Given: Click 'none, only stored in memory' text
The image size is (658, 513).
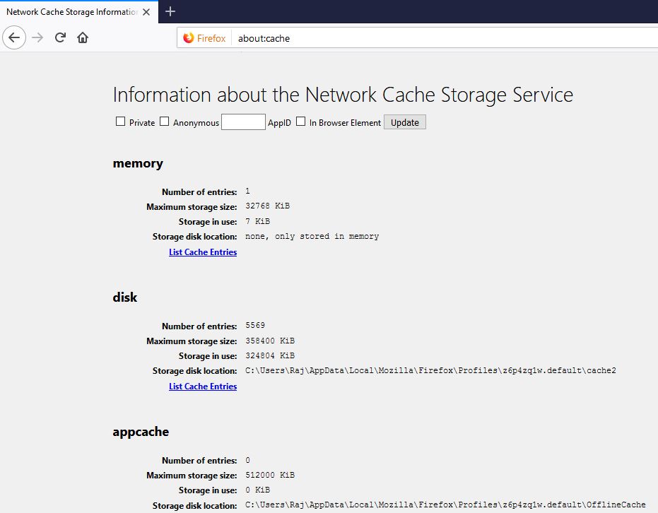Looking at the screenshot, I should (312, 236).
